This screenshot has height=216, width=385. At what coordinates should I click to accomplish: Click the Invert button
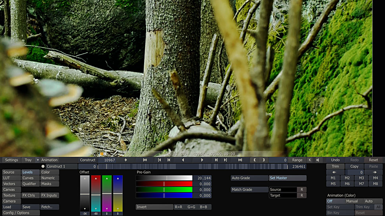click(154, 207)
